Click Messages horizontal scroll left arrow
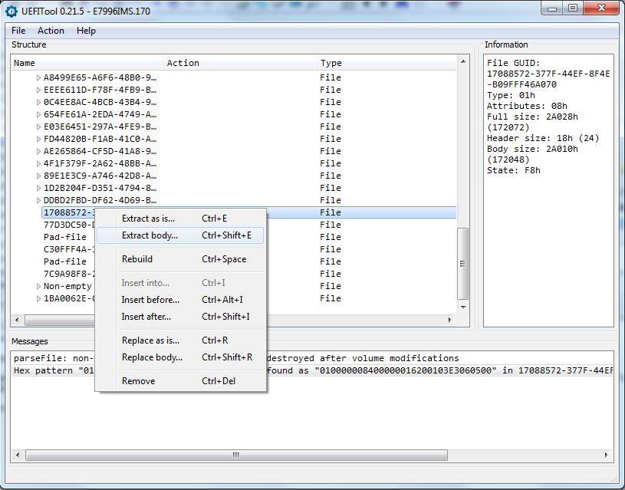The height and width of the screenshot is (490, 625). click(x=17, y=455)
